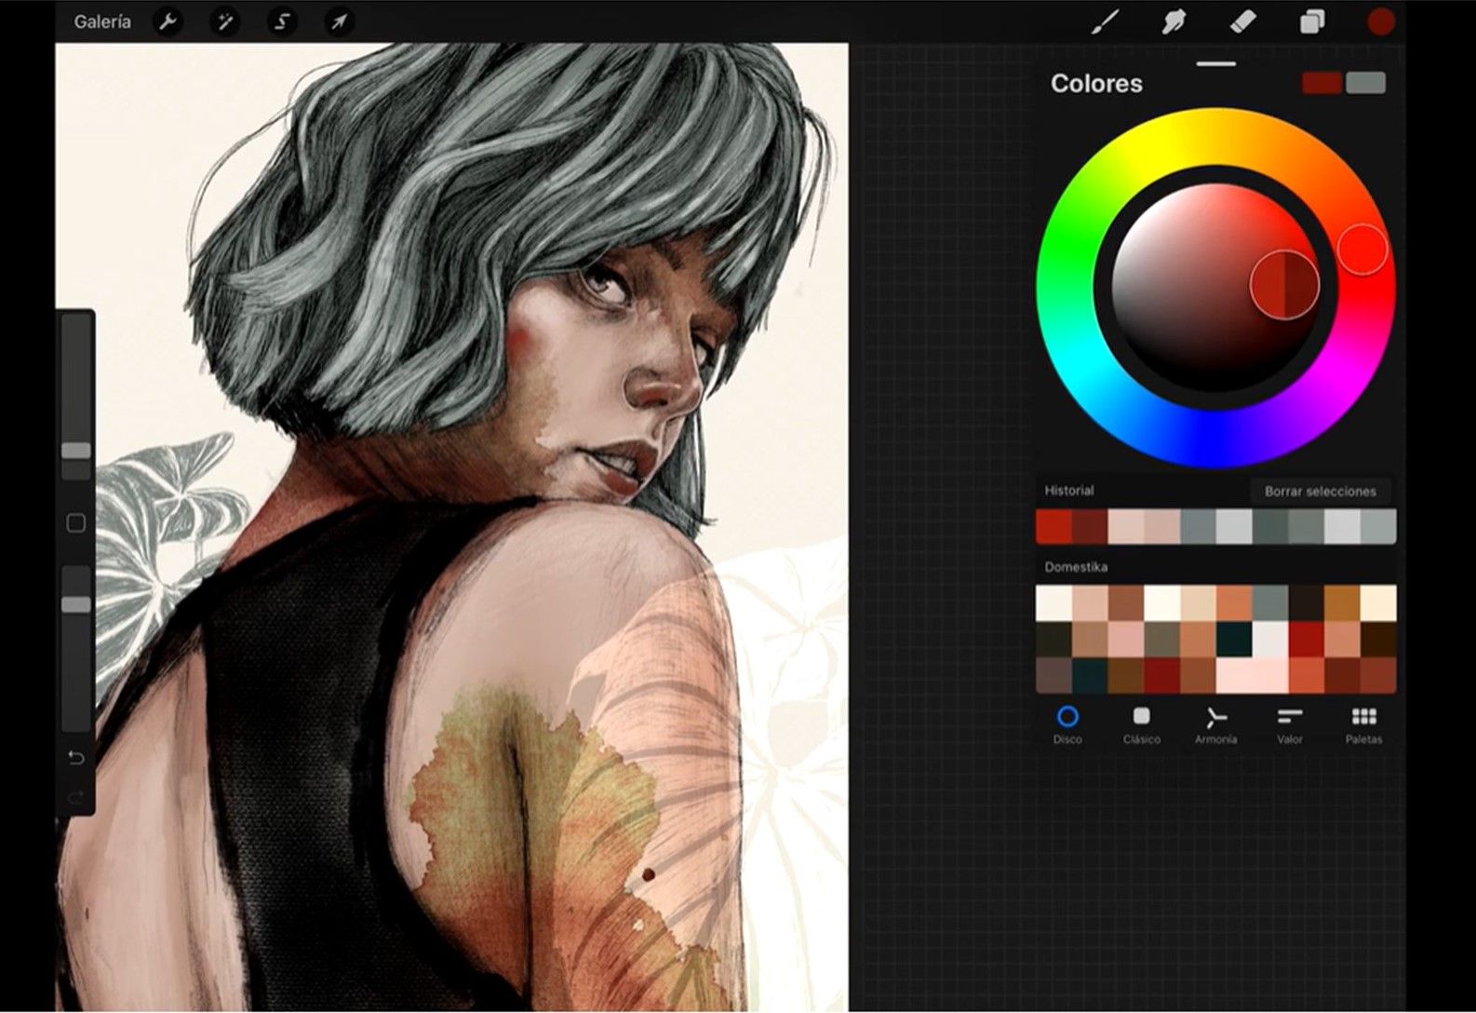Open the Adjustments magic wand menu
Viewport: 1476px width, 1013px height.
(x=224, y=21)
